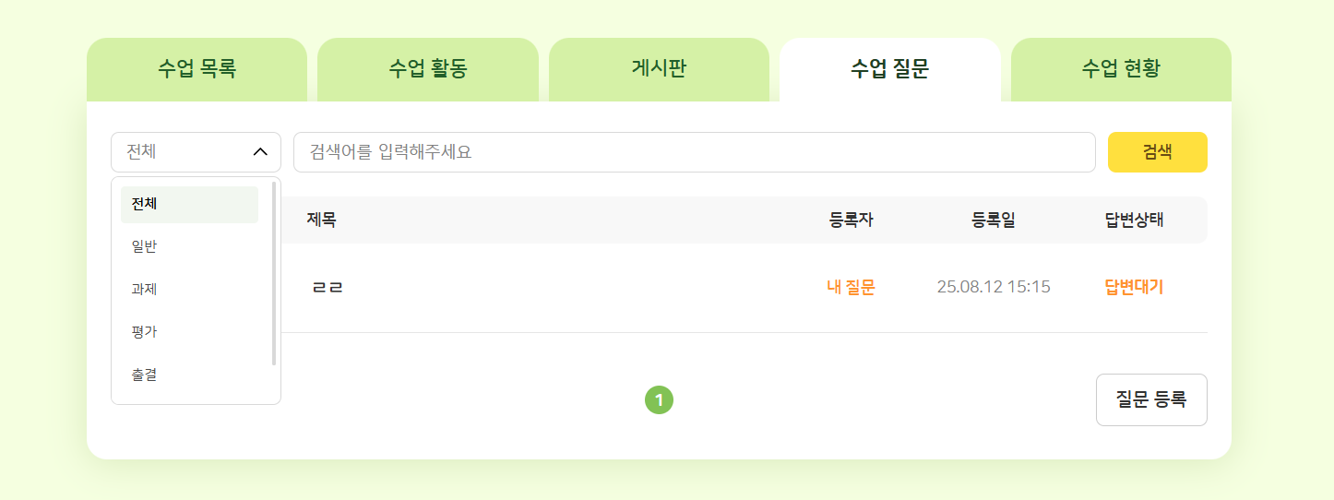Click the 질문 등록 button

point(1150,399)
